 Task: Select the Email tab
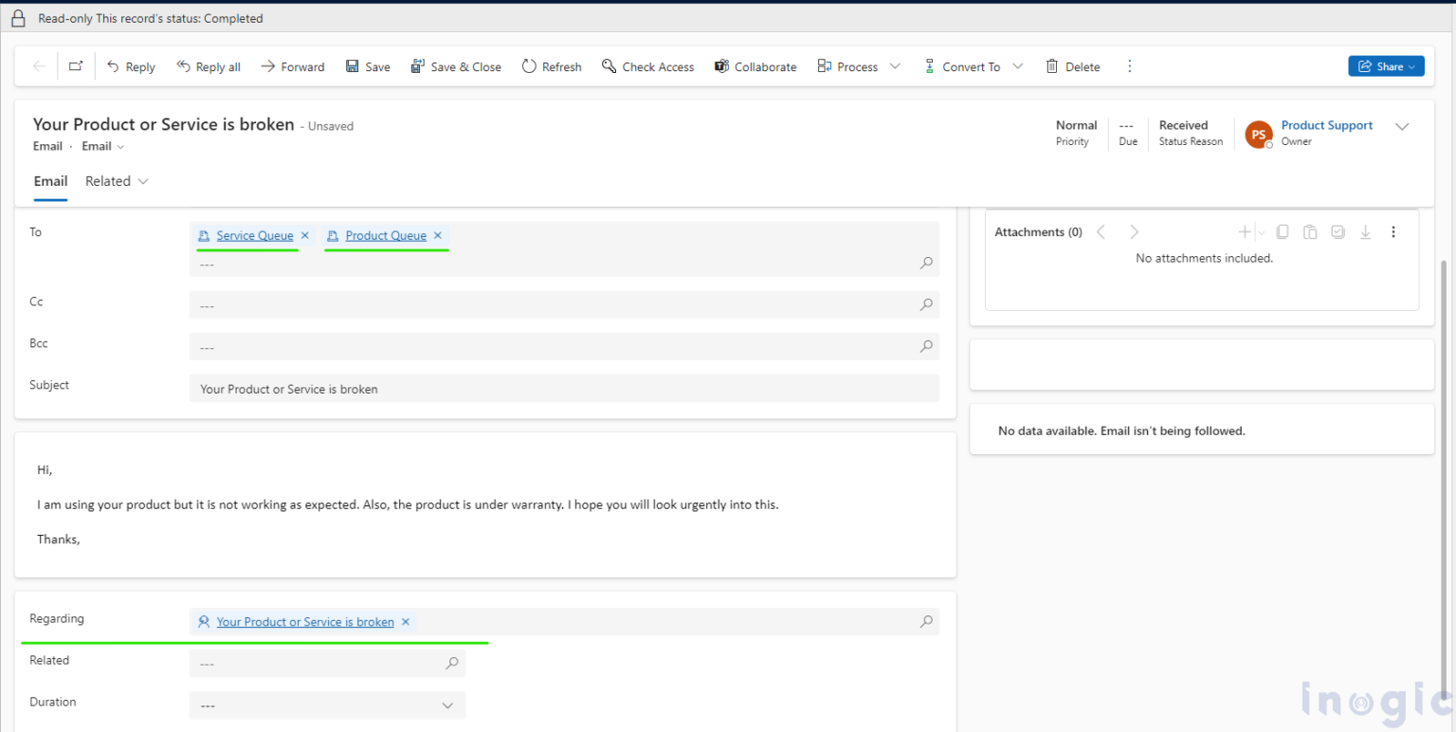[50, 181]
